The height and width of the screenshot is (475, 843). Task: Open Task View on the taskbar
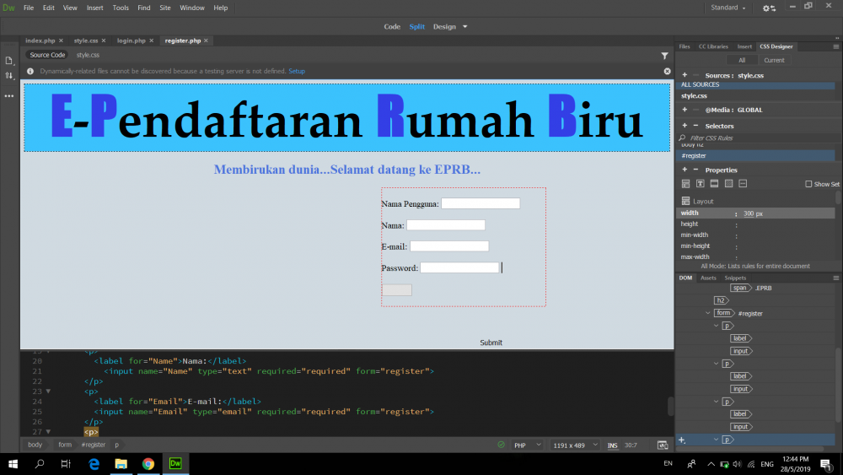[x=66, y=464]
